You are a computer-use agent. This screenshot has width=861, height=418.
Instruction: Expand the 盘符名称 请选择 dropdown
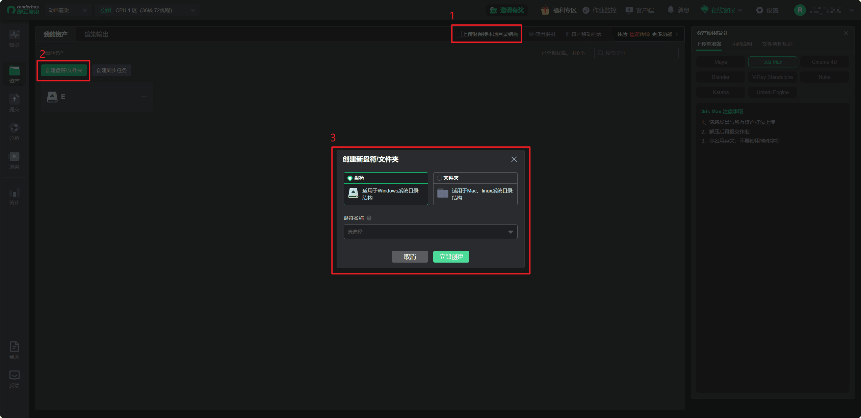pos(430,232)
